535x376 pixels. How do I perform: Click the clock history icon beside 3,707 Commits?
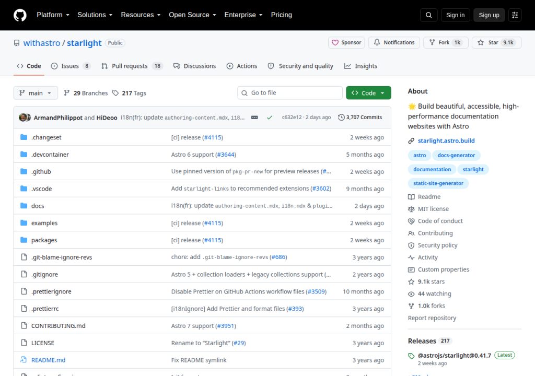coord(341,118)
